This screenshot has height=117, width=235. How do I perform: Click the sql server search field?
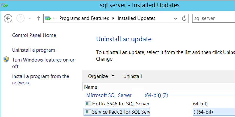click(x=213, y=18)
